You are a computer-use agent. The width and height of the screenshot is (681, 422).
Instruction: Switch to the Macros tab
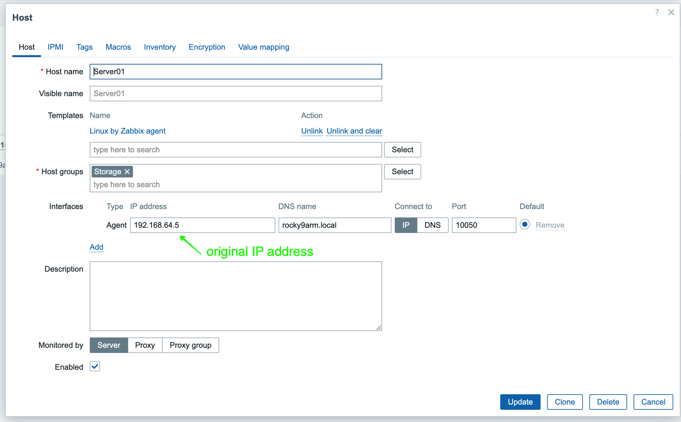[x=118, y=47]
